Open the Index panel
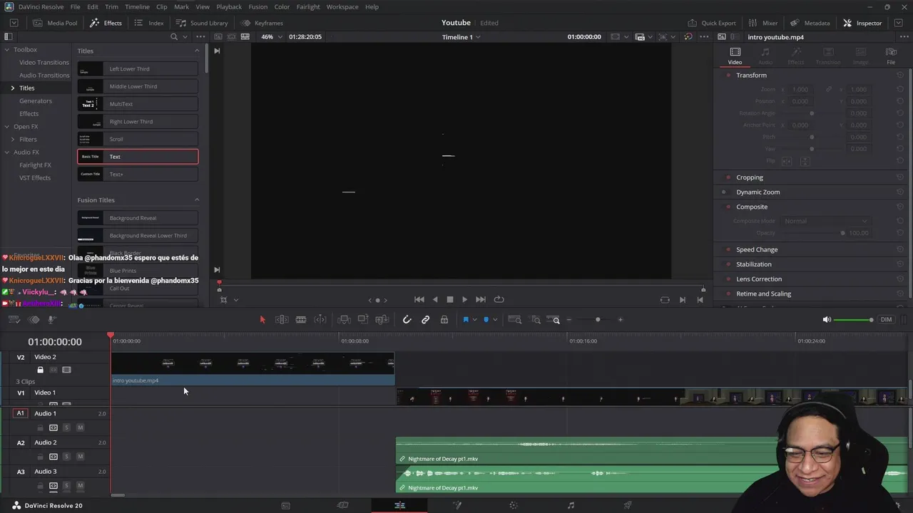913x513 pixels. click(x=149, y=23)
